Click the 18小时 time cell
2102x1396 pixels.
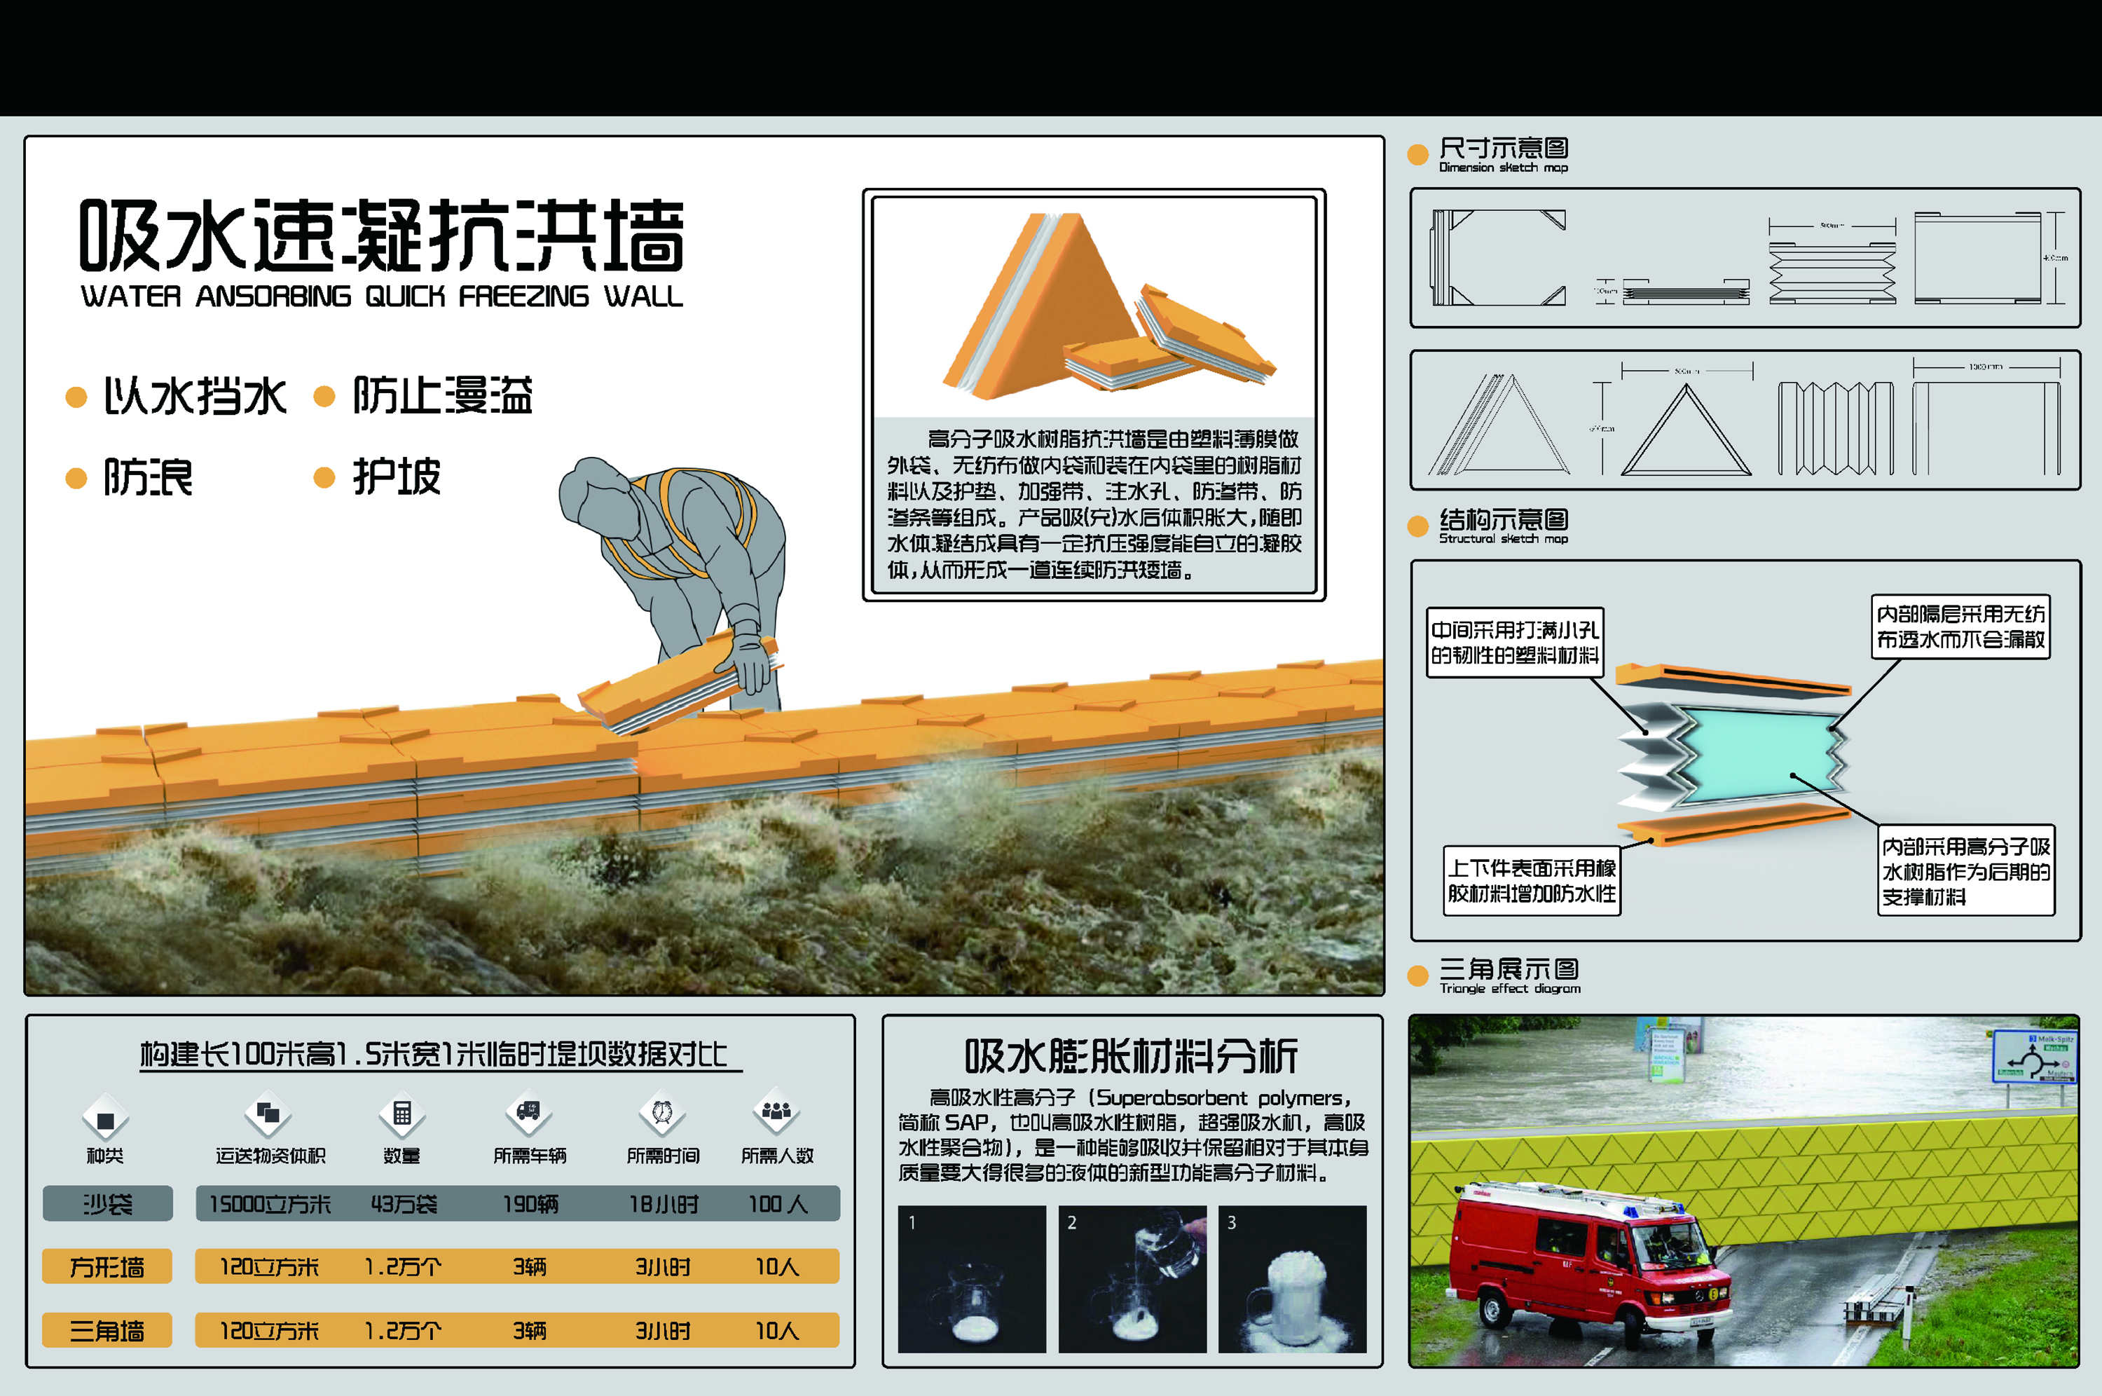click(664, 1204)
